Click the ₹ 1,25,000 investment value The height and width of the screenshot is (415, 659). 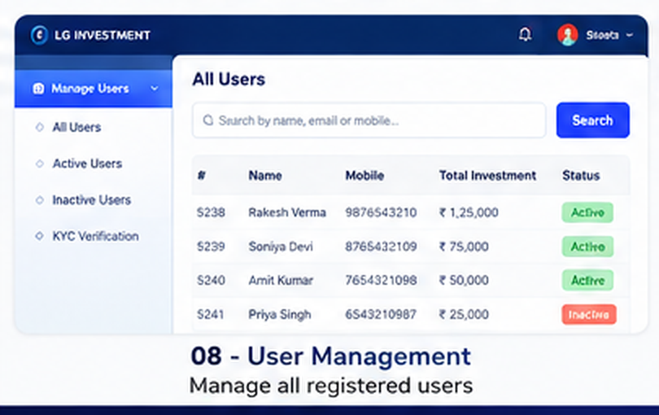click(469, 212)
